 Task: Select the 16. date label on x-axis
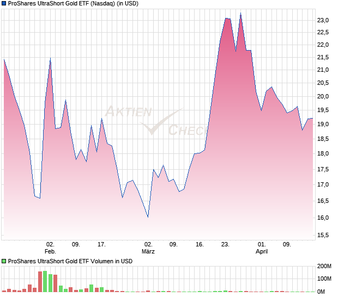click(200, 244)
